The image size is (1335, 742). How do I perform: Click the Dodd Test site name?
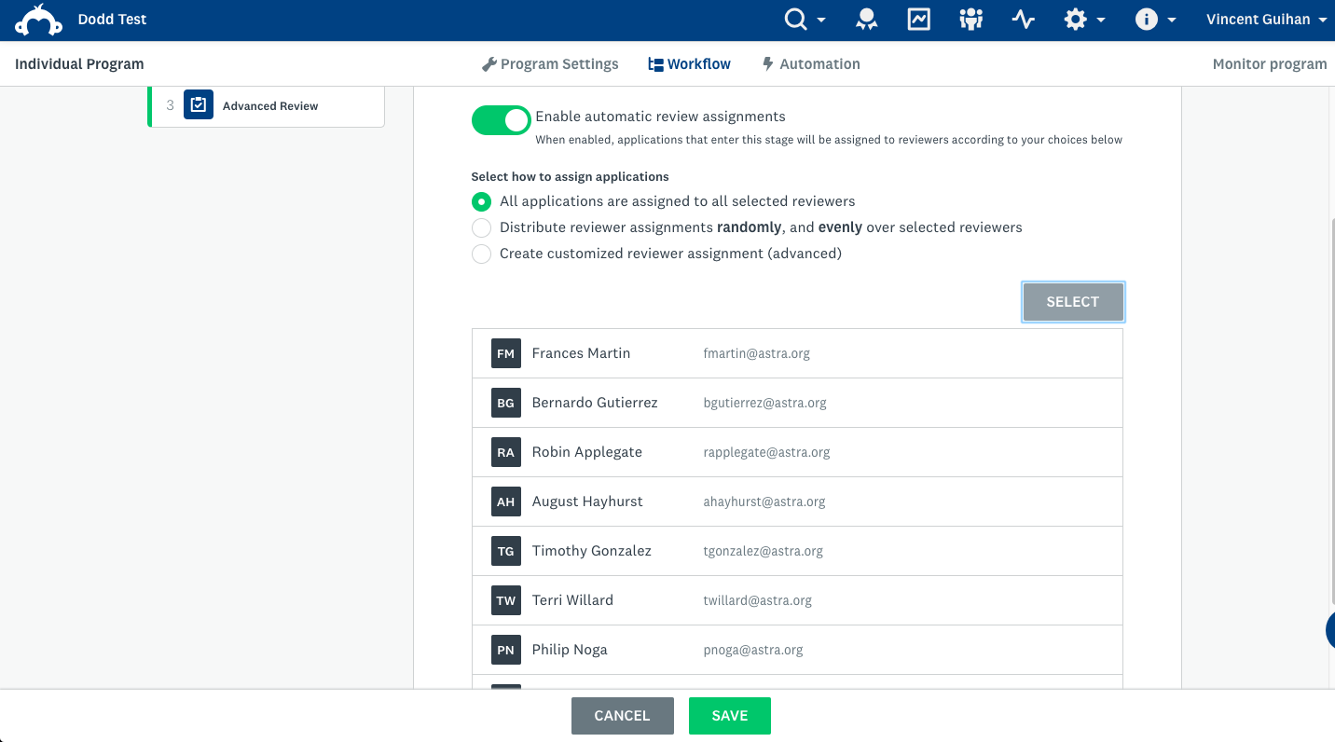[113, 20]
